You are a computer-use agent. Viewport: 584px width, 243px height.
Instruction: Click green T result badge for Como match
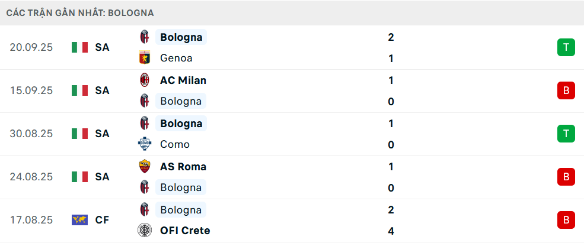pyautogui.click(x=566, y=134)
